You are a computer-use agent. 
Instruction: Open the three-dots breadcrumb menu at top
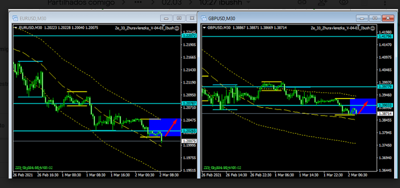click(x=137, y=3)
